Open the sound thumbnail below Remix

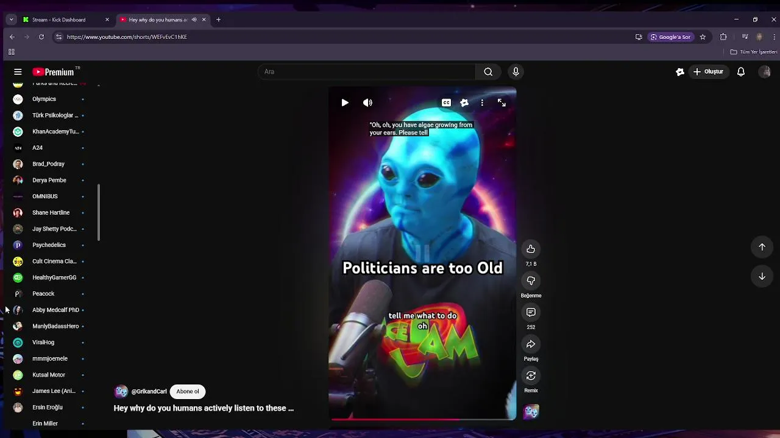531,412
